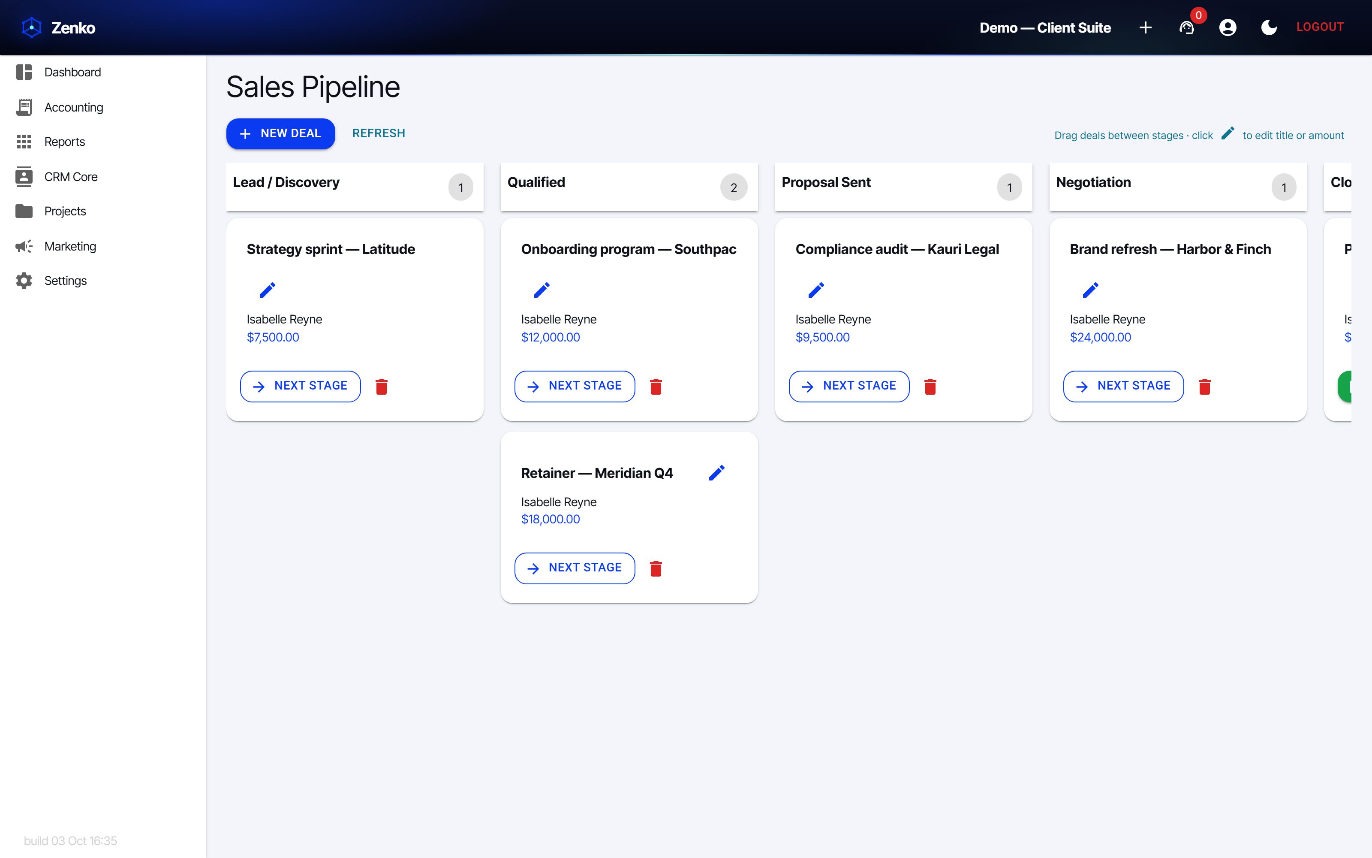The width and height of the screenshot is (1372, 858).
Task: Click the Accounting receipt icon
Action: tap(24, 107)
